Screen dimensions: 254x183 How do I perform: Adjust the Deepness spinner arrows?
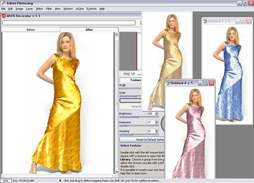coord(156,122)
